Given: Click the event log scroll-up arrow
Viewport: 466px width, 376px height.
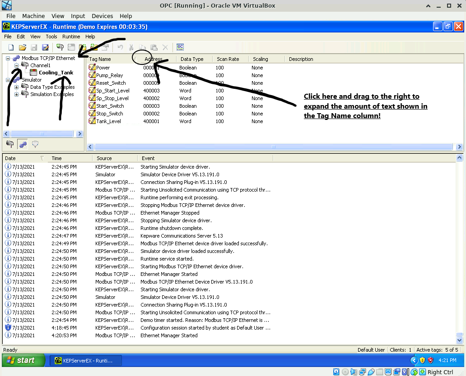Looking at the screenshot, I should tap(460, 158).
